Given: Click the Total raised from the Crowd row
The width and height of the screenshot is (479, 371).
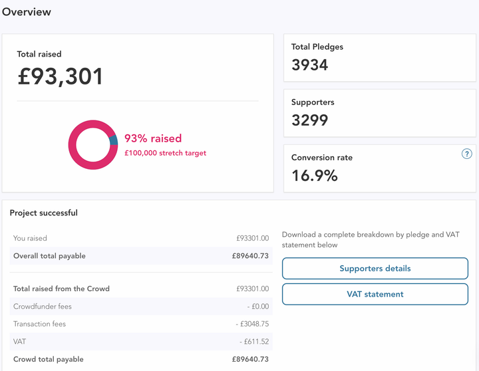Looking at the screenshot, I should (x=141, y=289).
